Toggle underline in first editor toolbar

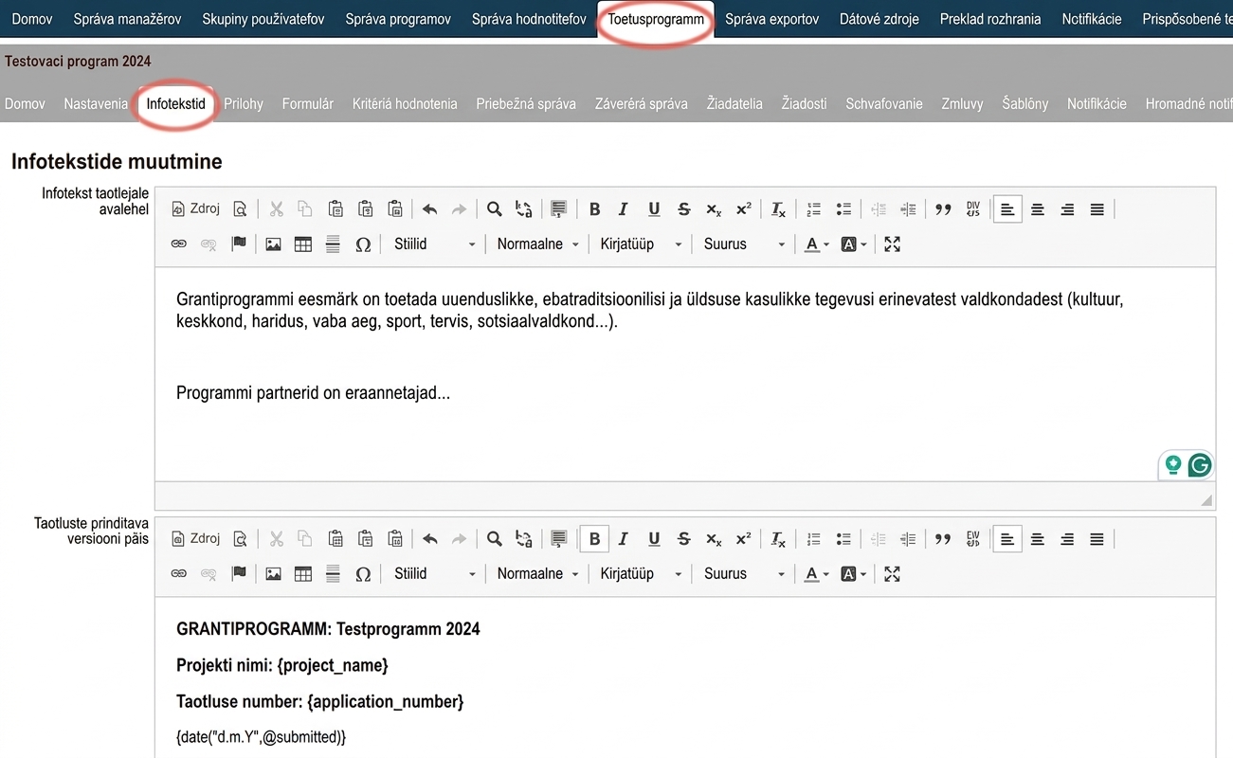point(654,209)
